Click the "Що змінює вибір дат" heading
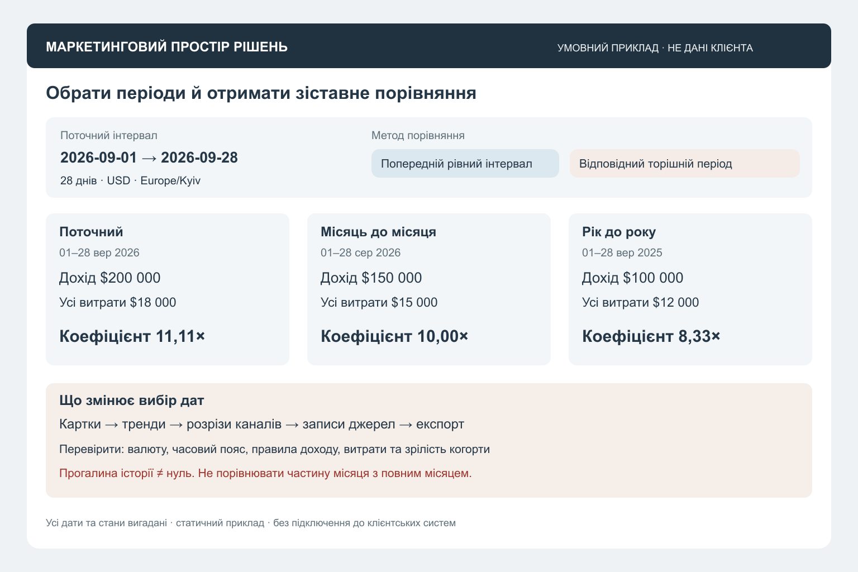Image resolution: width=858 pixels, height=572 pixels. click(132, 401)
